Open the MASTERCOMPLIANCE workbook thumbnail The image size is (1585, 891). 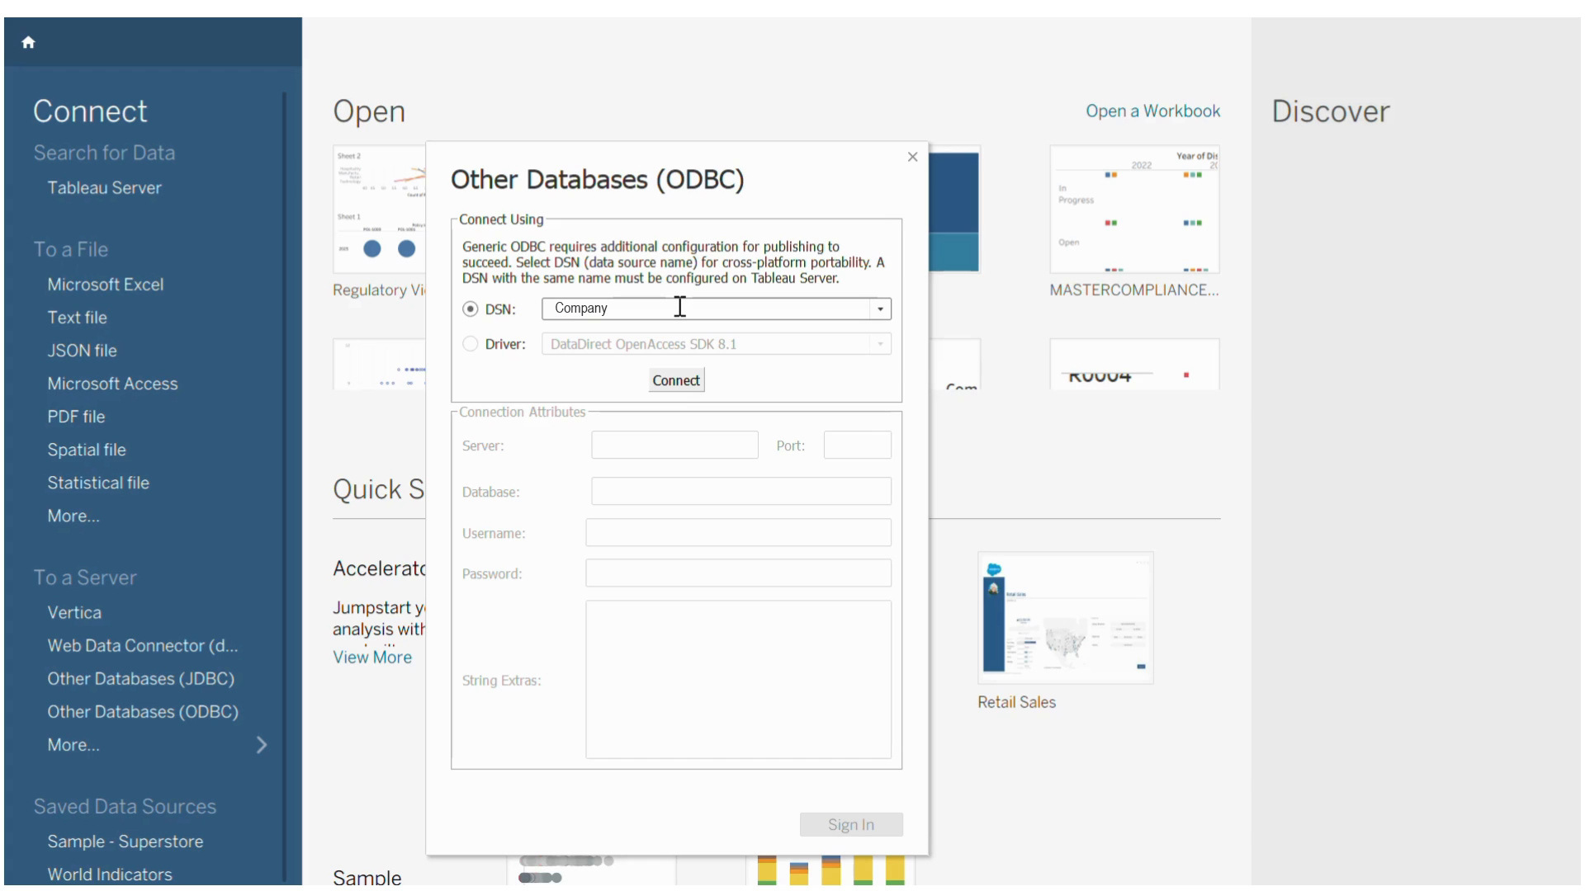1133,210
